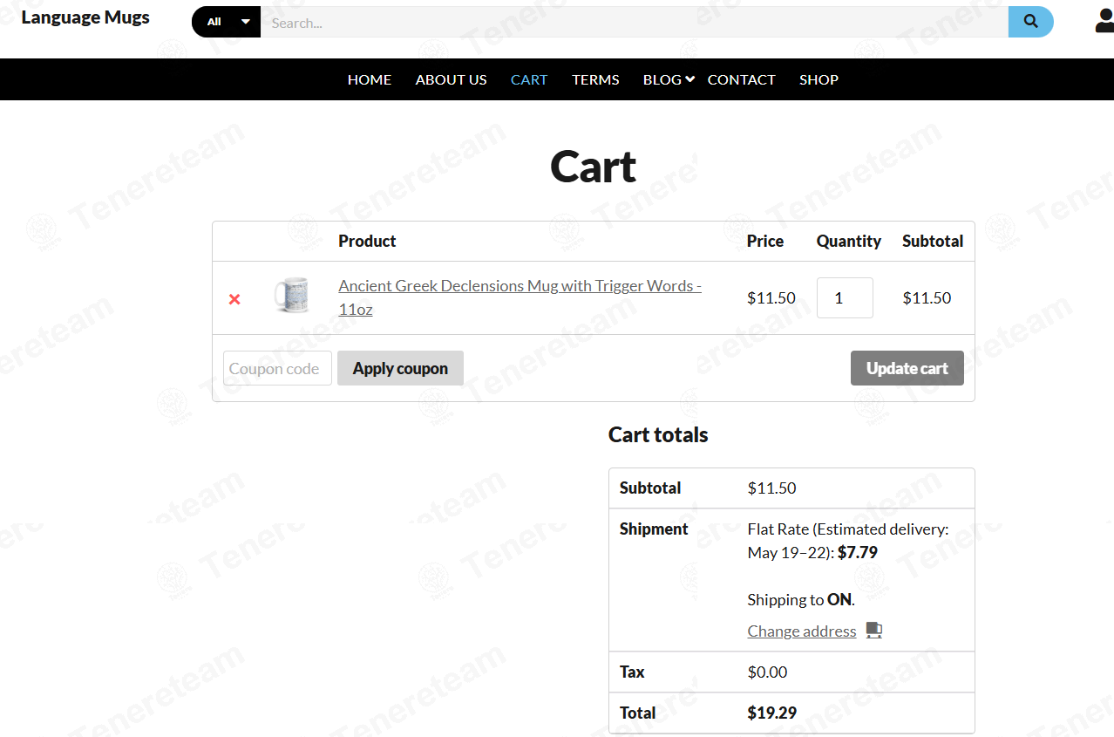Open the Blog menu item
Viewport: 1114px width, 737px height.
tap(662, 79)
